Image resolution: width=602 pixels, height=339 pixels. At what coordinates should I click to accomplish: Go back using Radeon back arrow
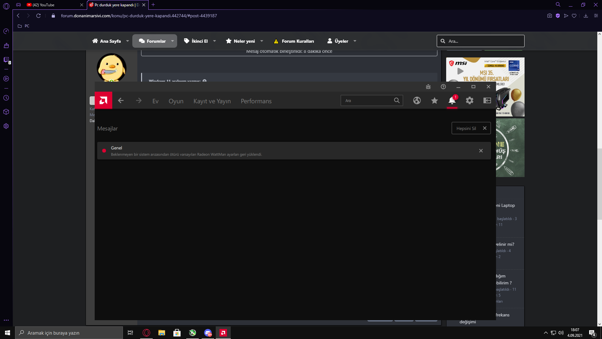[x=121, y=100]
